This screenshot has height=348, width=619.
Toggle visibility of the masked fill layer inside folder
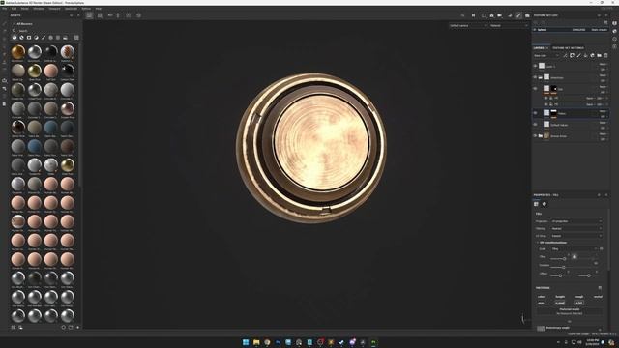tap(535, 89)
